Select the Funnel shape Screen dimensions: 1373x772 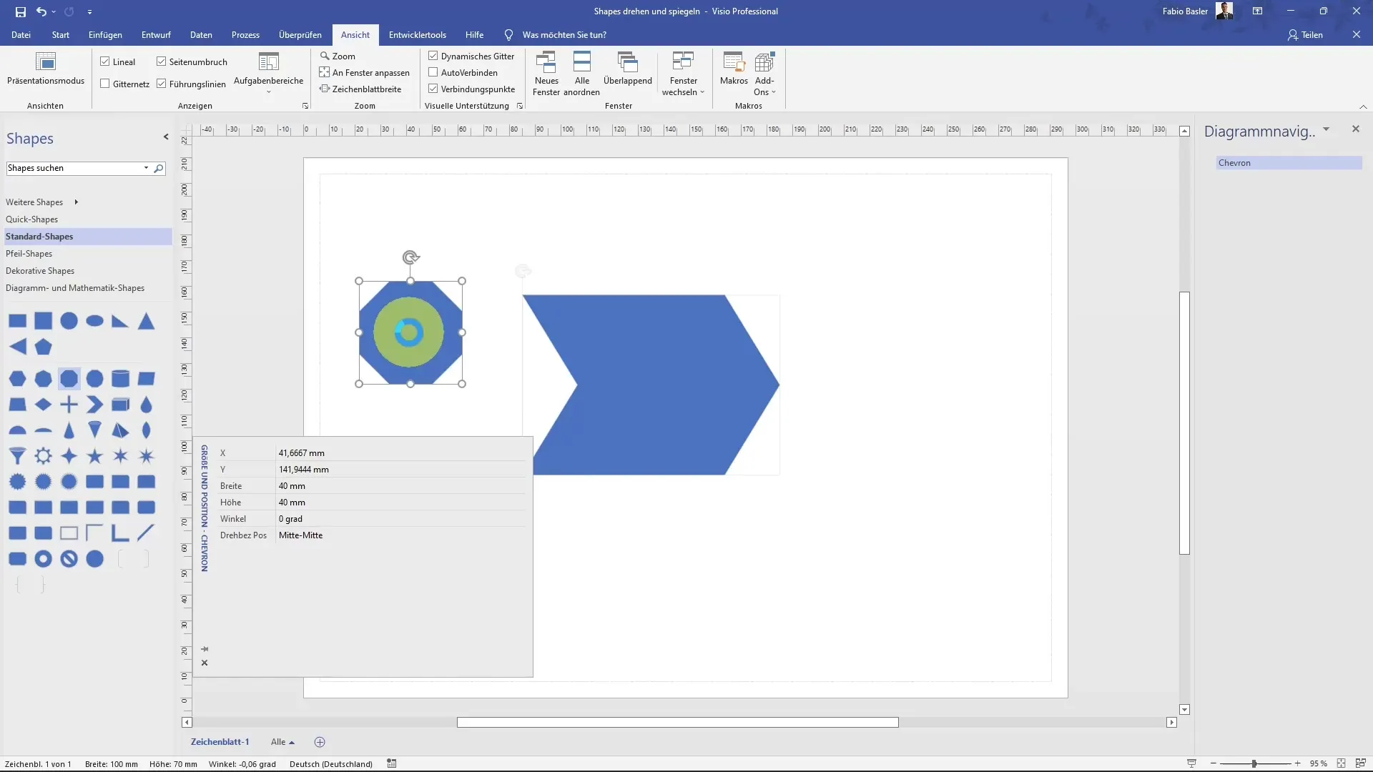tap(17, 456)
